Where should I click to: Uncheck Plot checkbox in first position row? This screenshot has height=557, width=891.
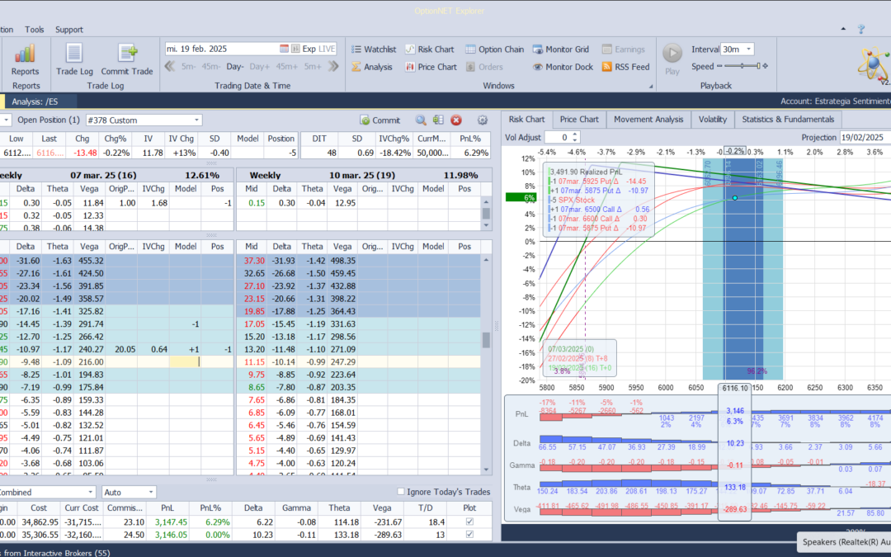point(470,523)
